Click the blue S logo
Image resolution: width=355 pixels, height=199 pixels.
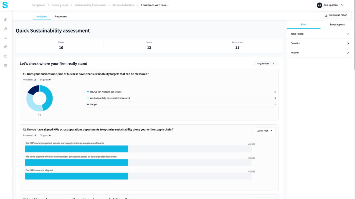[x=5, y=5]
